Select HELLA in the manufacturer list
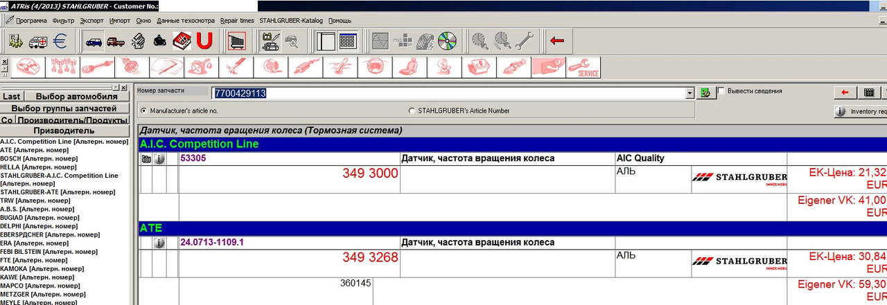Viewport: 887px width, 305px height. [38, 167]
